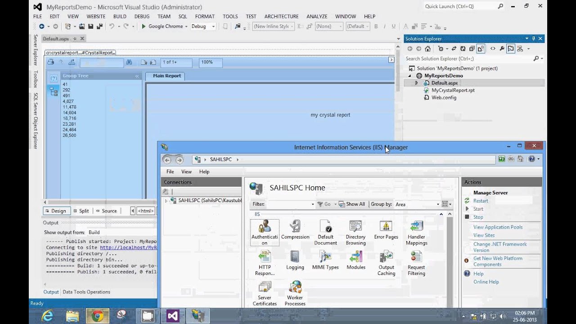Select MyCrystalReport.rpt in Solution Explorer
576x324 pixels.
pyautogui.click(x=453, y=90)
